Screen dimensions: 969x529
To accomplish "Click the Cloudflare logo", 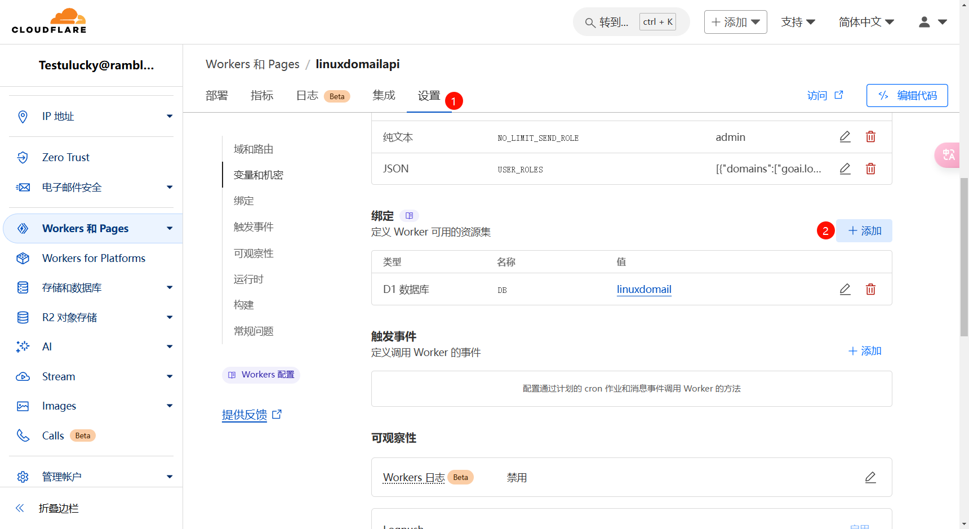I will (49, 21).
